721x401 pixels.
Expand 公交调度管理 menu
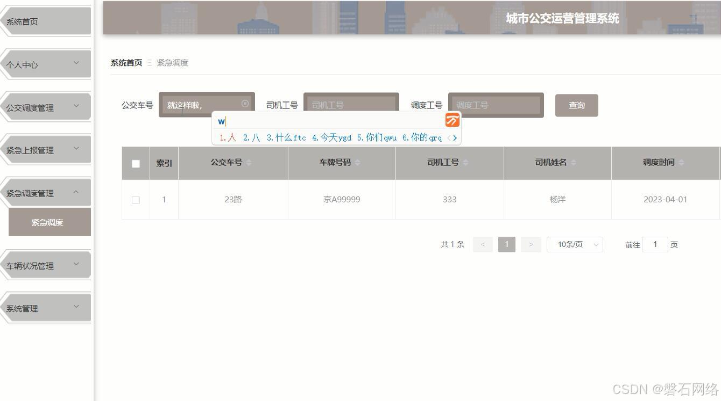click(x=46, y=107)
